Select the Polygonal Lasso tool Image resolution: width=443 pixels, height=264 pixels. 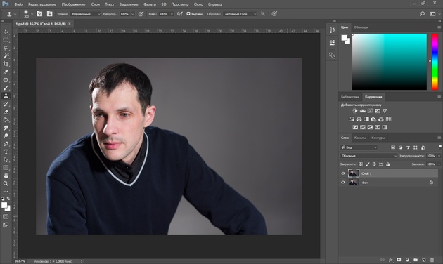click(x=6, y=48)
